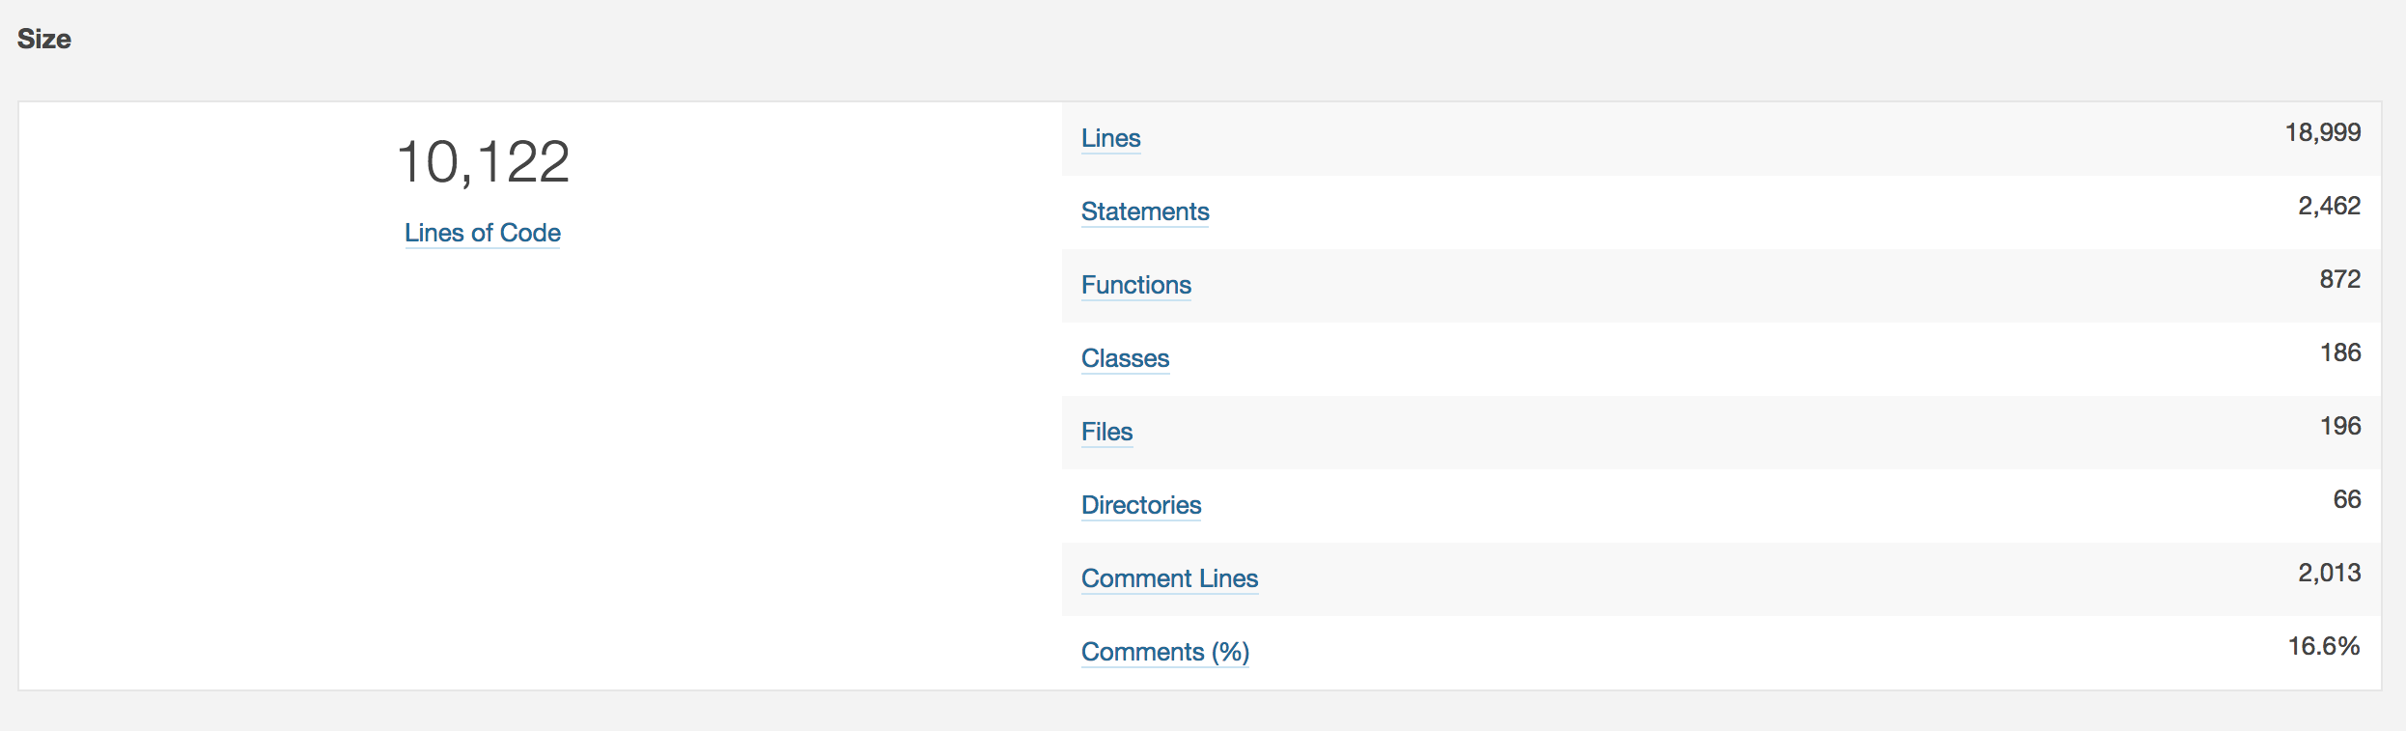Select the Comments (%) link
2406x731 pixels.
tap(1165, 652)
